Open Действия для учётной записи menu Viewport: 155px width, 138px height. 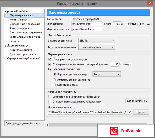24,123
